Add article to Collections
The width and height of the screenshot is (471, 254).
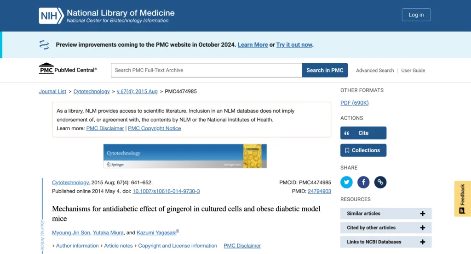point(363,150)
